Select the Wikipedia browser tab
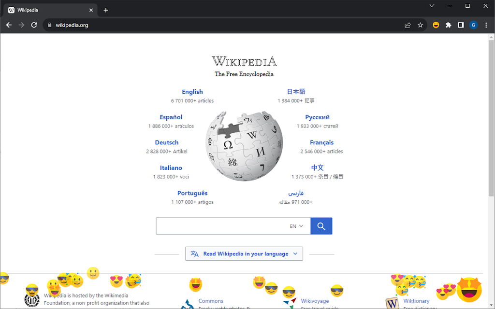Screen dimensions: 495x309 click(x=50, y=10)
